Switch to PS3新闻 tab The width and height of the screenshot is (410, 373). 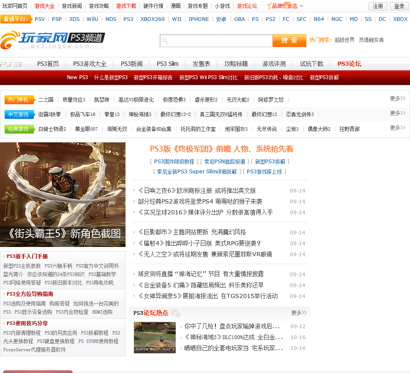pyautogui.click(x=131, y=64)
